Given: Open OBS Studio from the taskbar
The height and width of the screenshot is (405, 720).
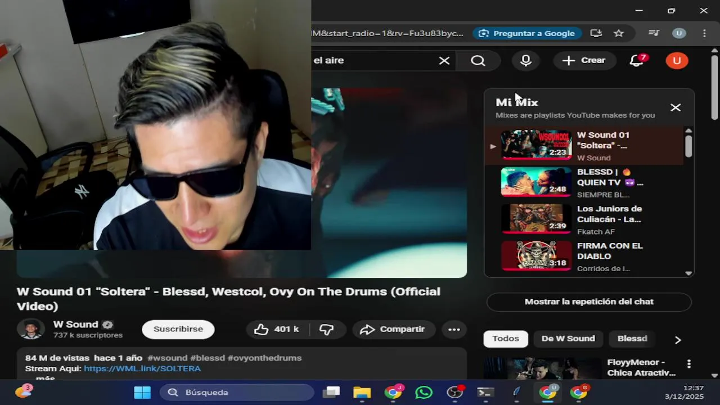Looking at the screenshot, I should tap(454, 392).
